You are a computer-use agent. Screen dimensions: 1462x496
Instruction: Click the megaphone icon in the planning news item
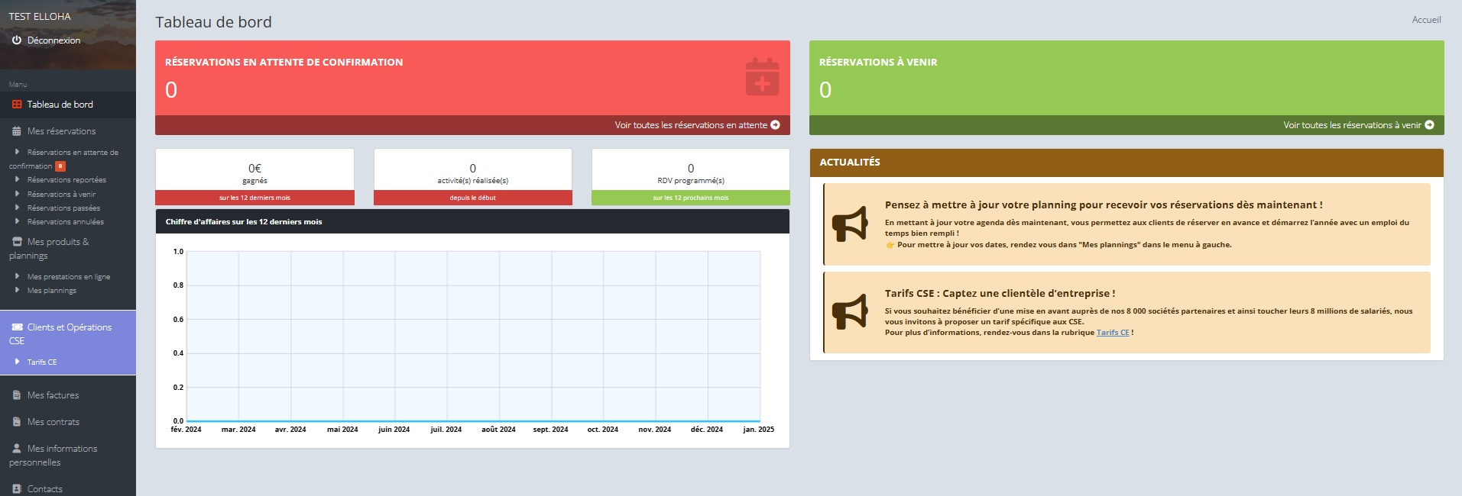[x=850, y=224]
